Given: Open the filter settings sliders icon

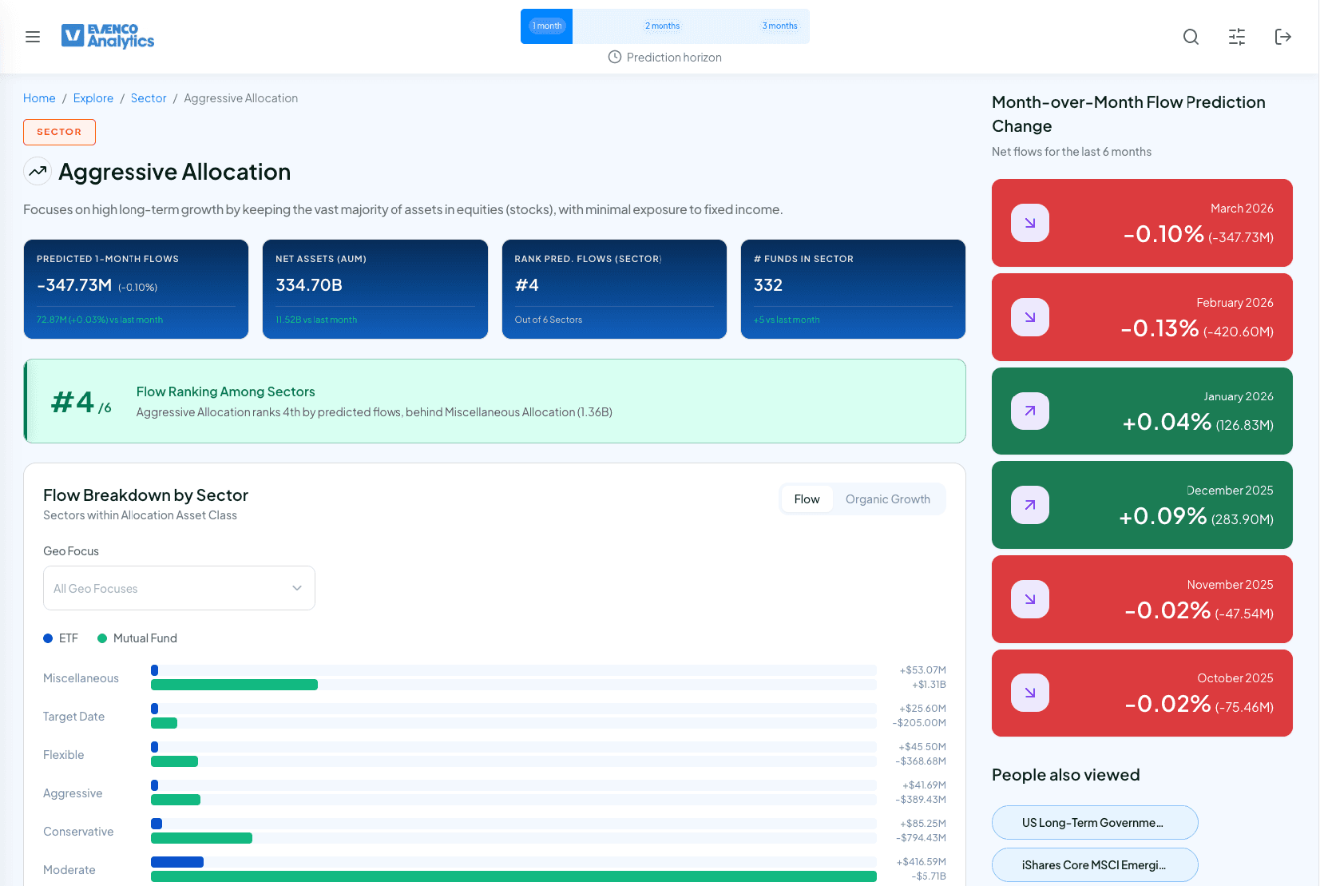Looking at the screenshot, I should (1237, 37).
